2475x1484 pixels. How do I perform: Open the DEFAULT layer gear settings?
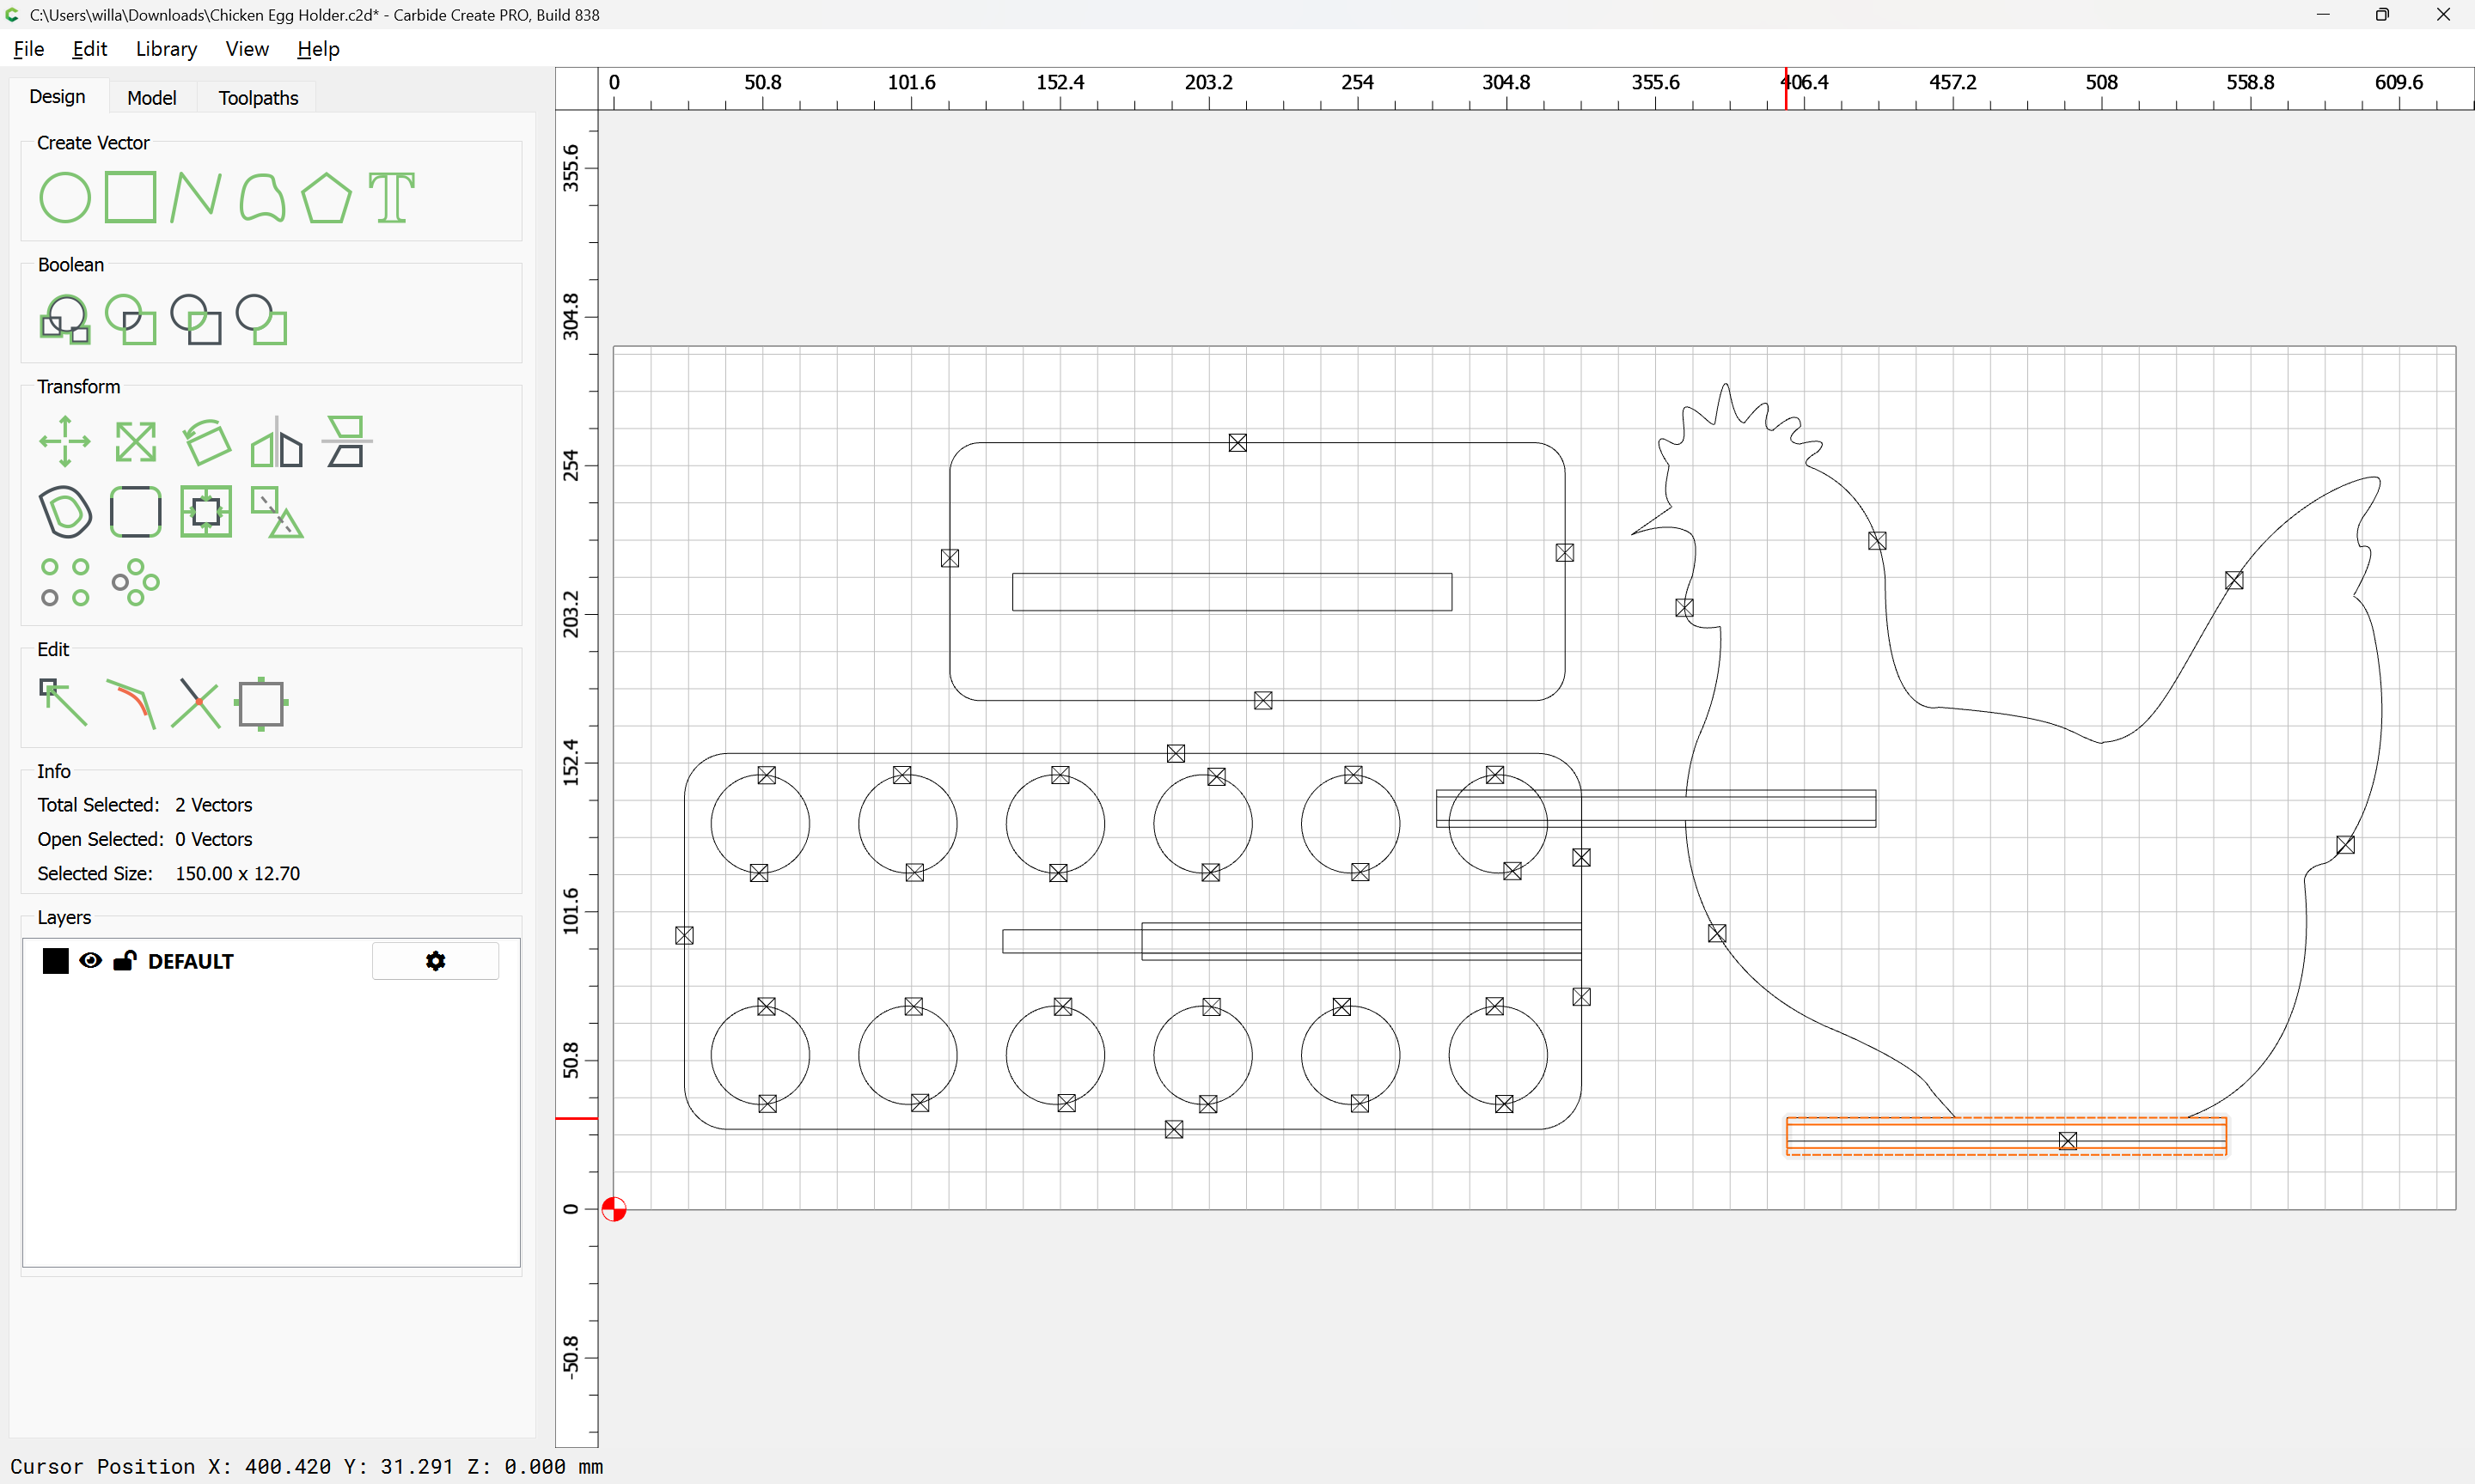(x=435, y=961)
